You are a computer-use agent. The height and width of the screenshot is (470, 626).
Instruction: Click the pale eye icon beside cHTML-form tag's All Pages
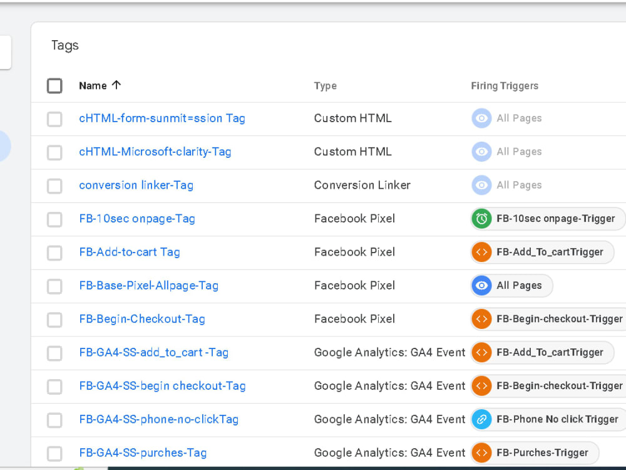pyautogui.click(x=481, y=118)
